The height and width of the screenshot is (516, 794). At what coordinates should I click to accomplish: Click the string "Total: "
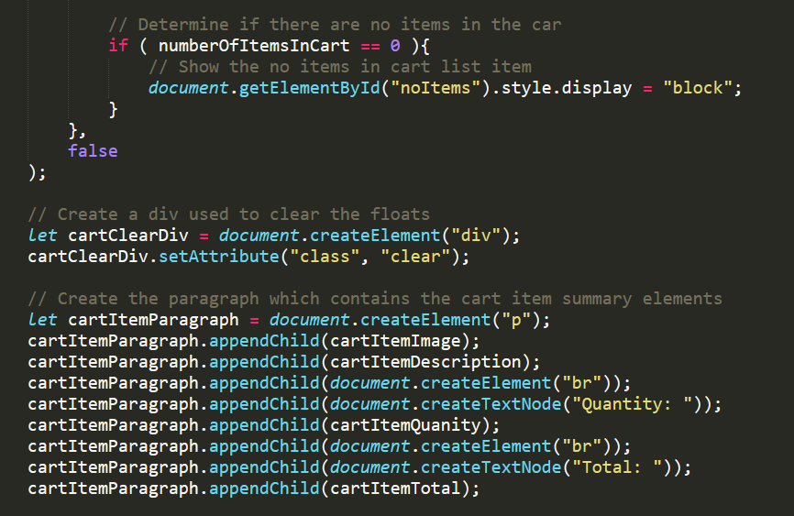coord(617,467)
